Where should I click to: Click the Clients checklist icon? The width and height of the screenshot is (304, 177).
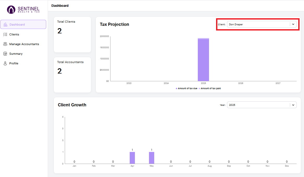pos(5,34)
